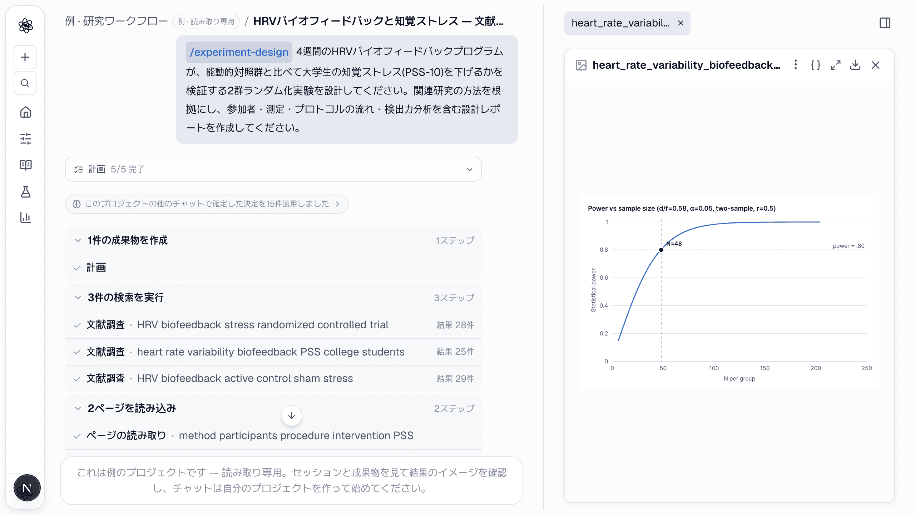Open search row HRV biofeedback stress randomized controlled trial
The height and width of the screenshot is (515, 915).
[x=273, y=325]
